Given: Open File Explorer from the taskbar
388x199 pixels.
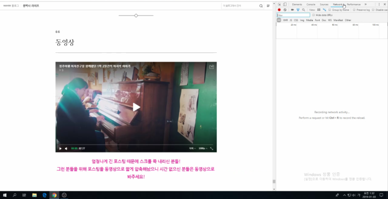Looking at the screenshot, I should (x=34, y=195).
